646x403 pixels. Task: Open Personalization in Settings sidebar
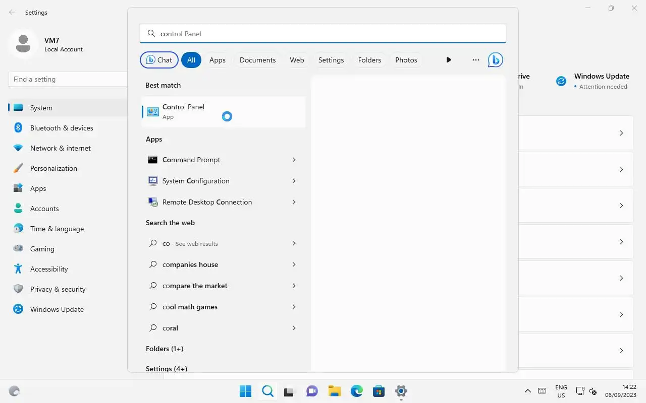68,168
